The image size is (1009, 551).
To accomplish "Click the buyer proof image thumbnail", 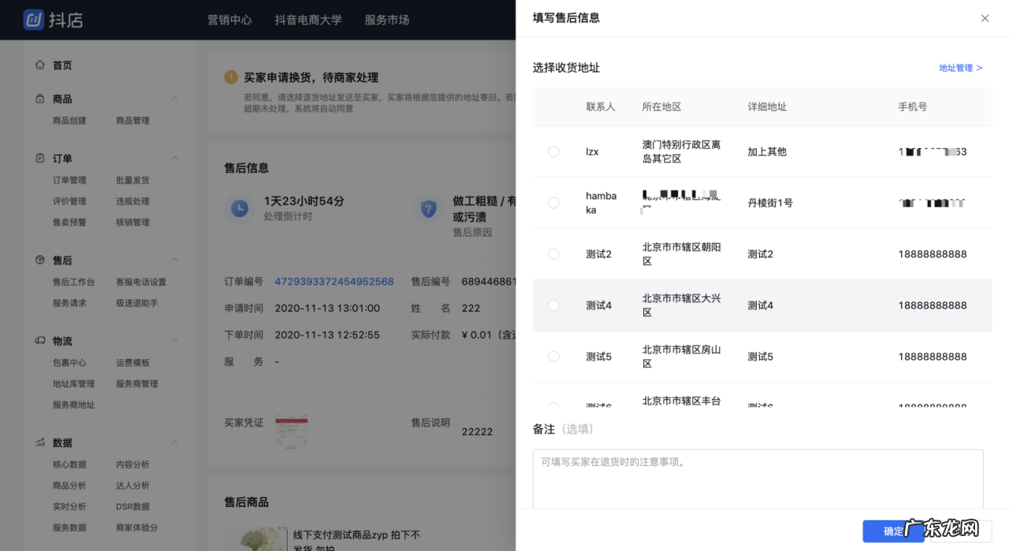I will coord(292,431).
